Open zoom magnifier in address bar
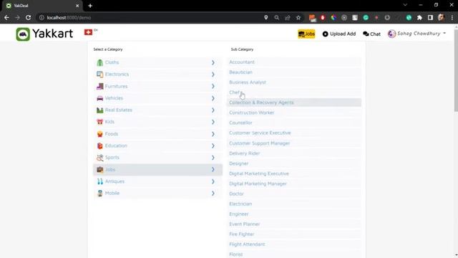 277,17
